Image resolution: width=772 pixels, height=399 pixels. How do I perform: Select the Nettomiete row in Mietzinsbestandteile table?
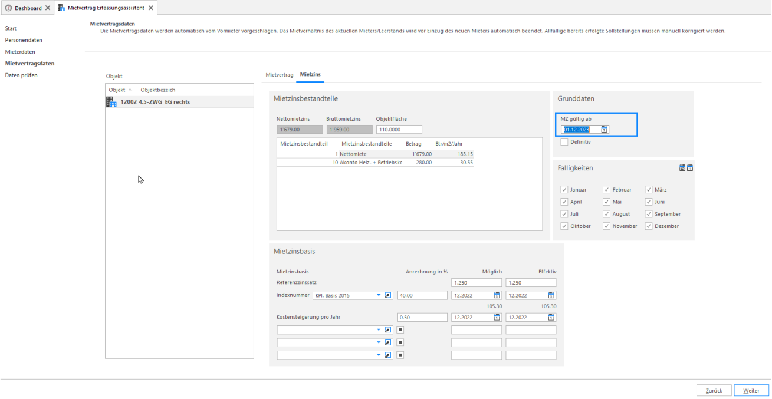coord(375,154)
